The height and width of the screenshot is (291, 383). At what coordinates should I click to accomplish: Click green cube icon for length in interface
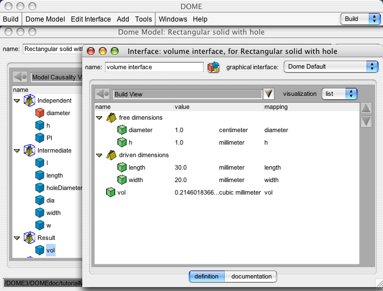(122, 167)
